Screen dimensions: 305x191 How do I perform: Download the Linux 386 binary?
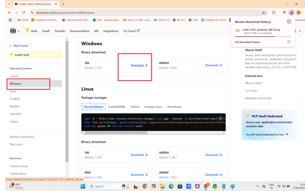(139, 155)
